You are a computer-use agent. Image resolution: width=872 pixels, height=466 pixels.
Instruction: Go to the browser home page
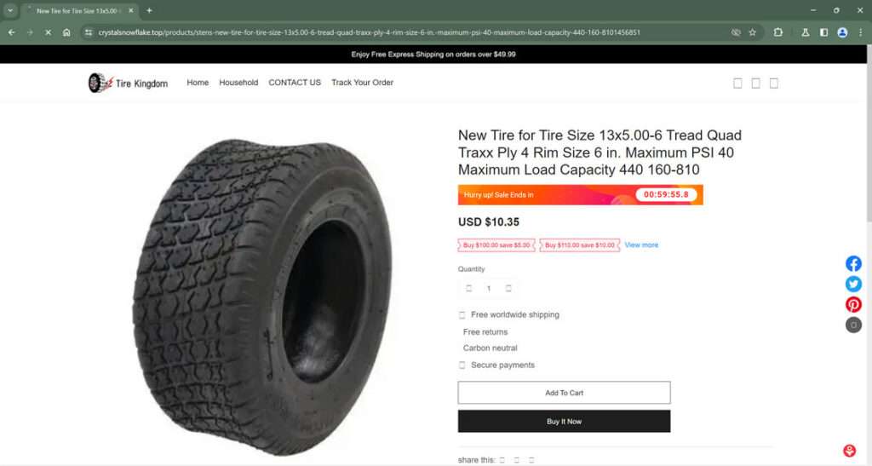pos(66,32)
